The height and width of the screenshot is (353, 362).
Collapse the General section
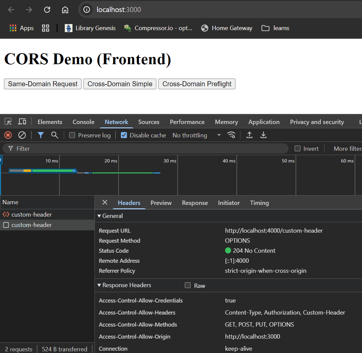(x=99, y=216)
